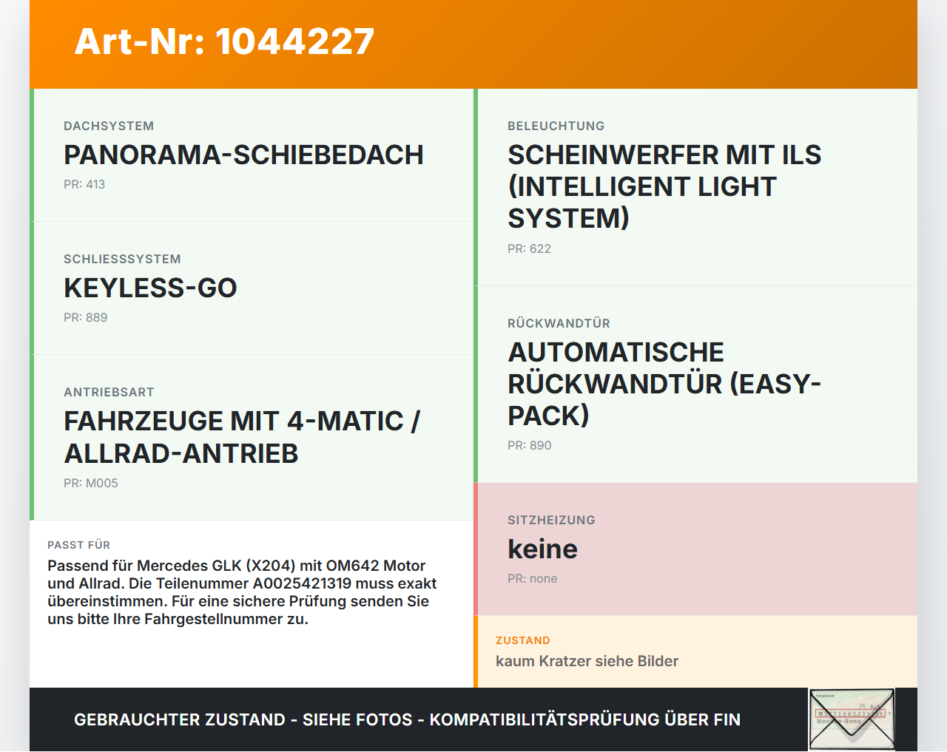Click the 'BELEUCHTUNG' label
Image resolution: width=947 pixels, height=752 pixels.
[556, 126]
